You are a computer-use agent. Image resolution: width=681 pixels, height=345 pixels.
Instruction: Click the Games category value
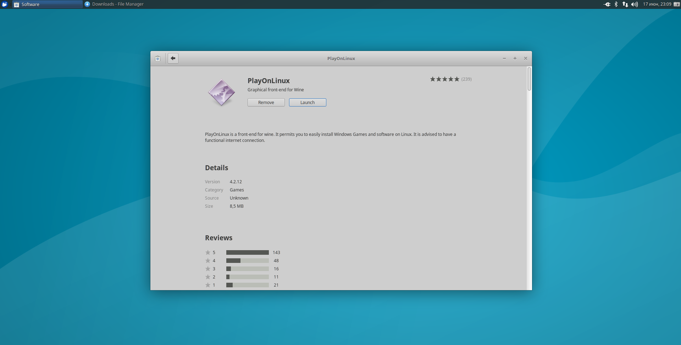click(x=237, y=190)
